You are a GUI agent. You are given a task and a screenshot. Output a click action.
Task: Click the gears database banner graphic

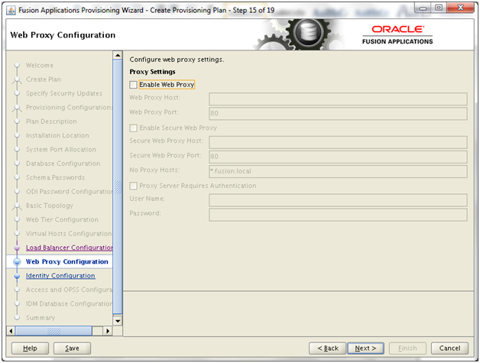coord(297,34)
